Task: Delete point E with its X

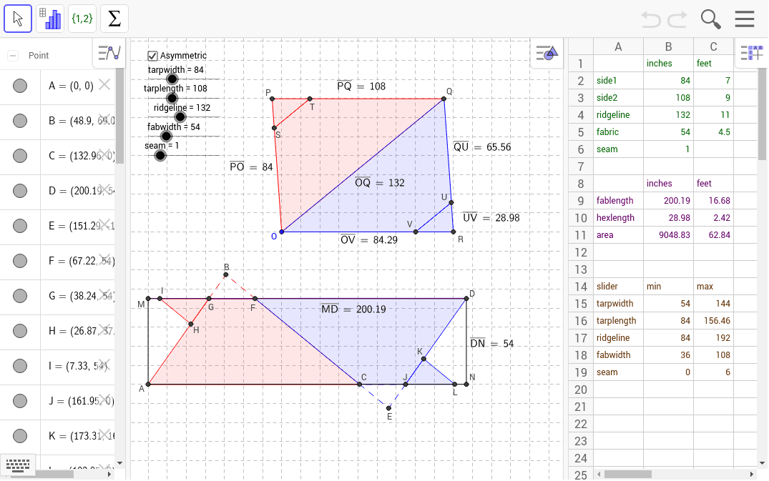Action: pyautogui.click(x=104, y=225)
